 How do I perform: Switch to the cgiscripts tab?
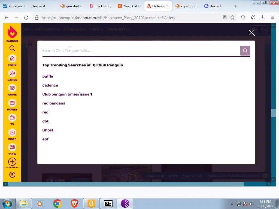tap(187, 6)
